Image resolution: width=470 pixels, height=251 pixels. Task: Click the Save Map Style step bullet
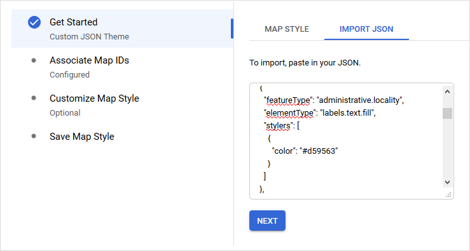click(x=34, y=136)
